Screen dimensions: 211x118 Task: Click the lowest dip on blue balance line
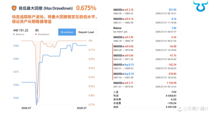pyautogui.click(x=37, y=104)
